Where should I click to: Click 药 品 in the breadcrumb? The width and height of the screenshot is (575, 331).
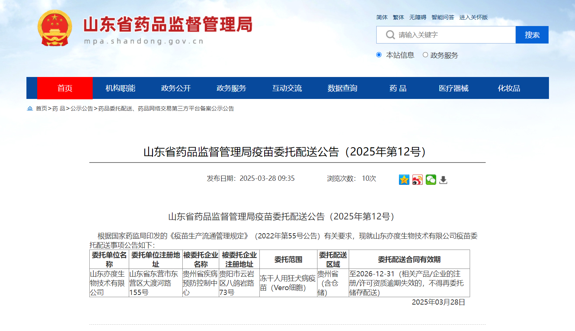coord(59,109)
